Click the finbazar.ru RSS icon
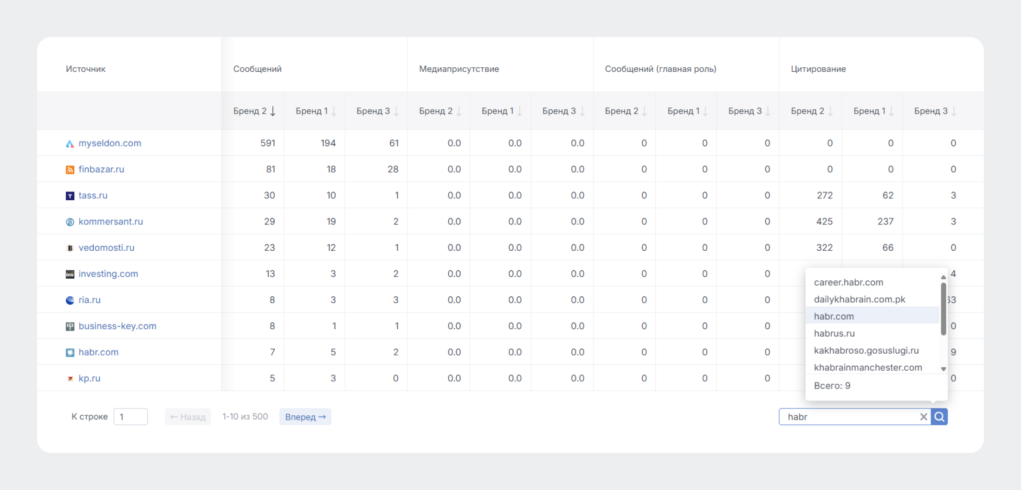Viewport: 1021px width, 490px height. 70,170
